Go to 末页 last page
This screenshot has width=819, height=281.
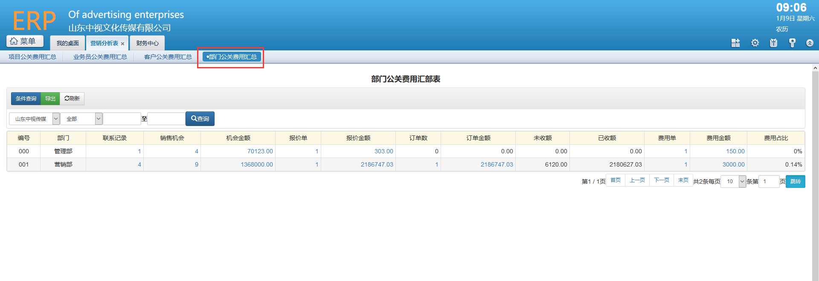tap(683, 180)
